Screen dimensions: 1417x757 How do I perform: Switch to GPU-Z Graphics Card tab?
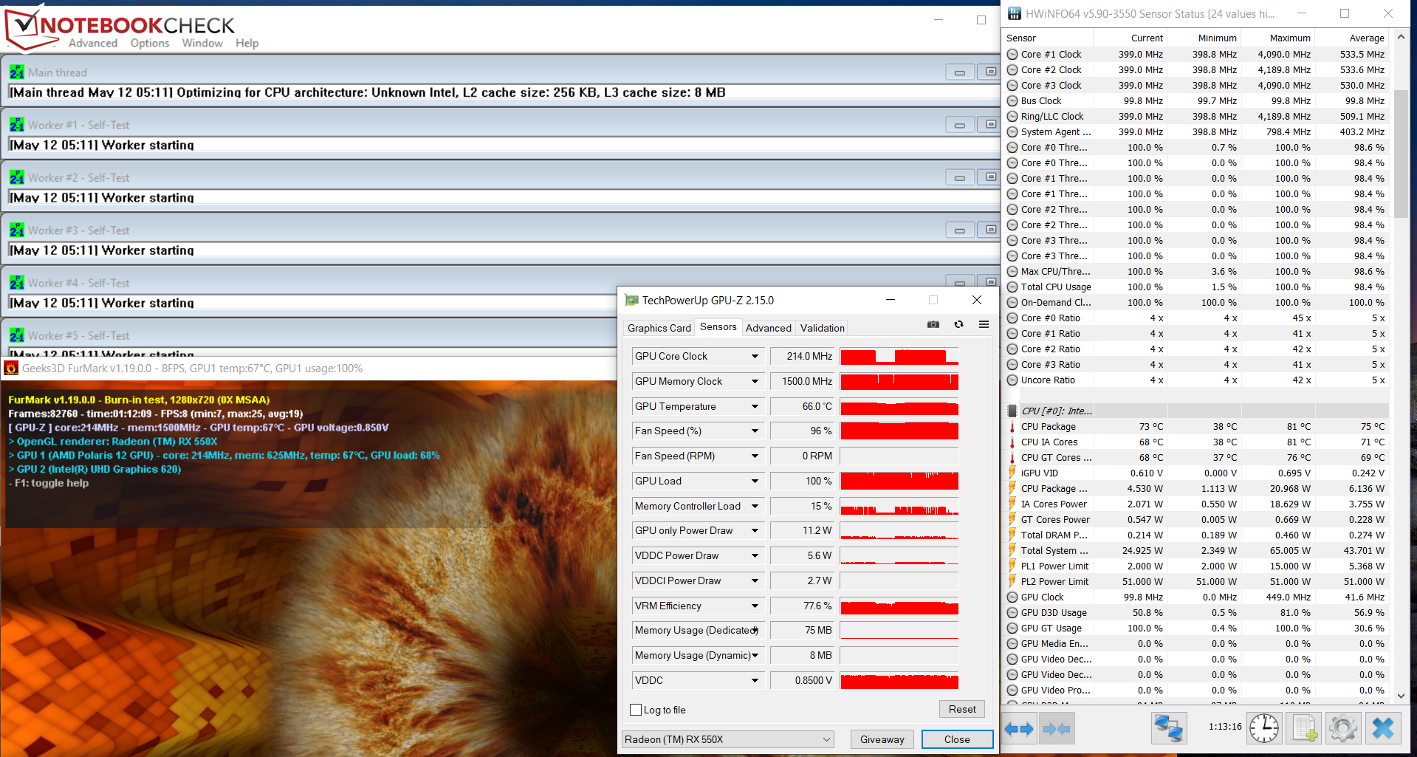click(x=659, y=328)
